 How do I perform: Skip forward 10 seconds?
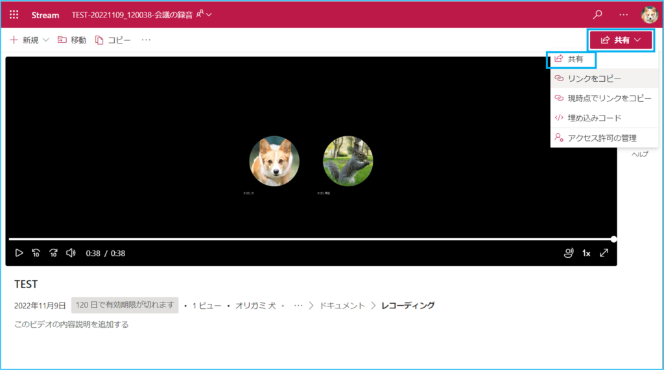[x=54, y=253]
